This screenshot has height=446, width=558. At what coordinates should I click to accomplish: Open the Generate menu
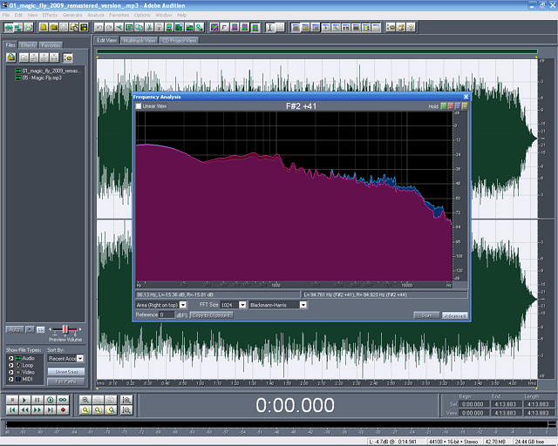(72, 15)
